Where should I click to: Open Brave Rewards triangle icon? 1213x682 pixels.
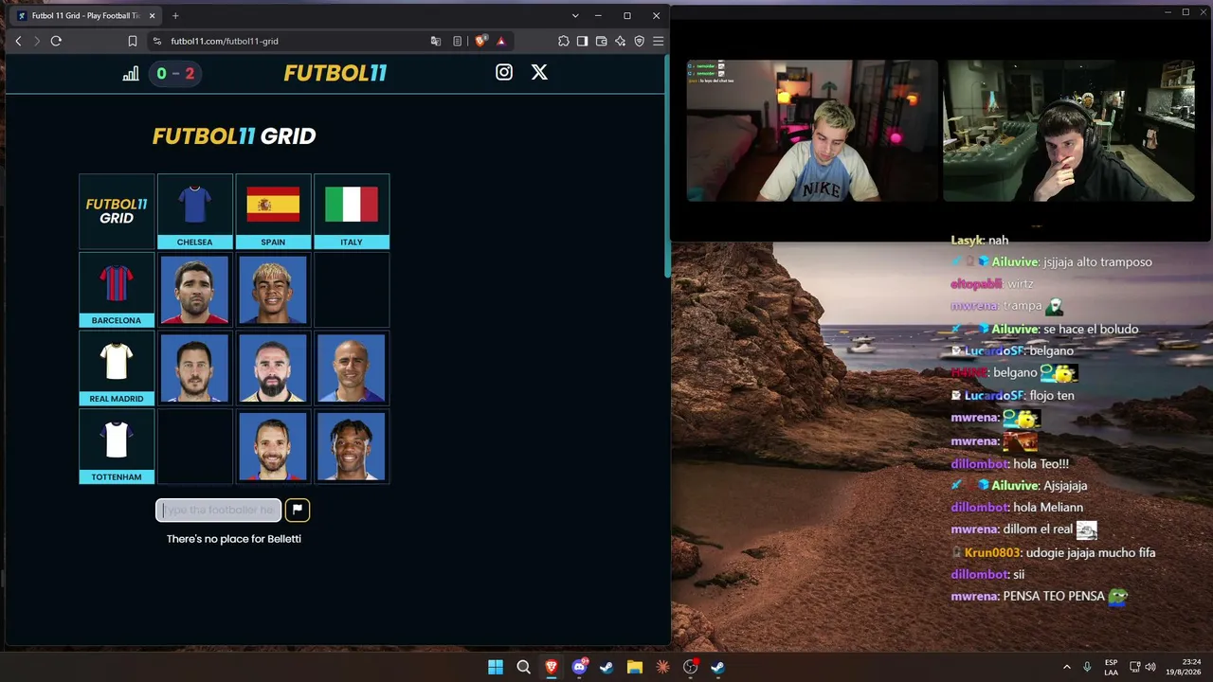[501, 41]
